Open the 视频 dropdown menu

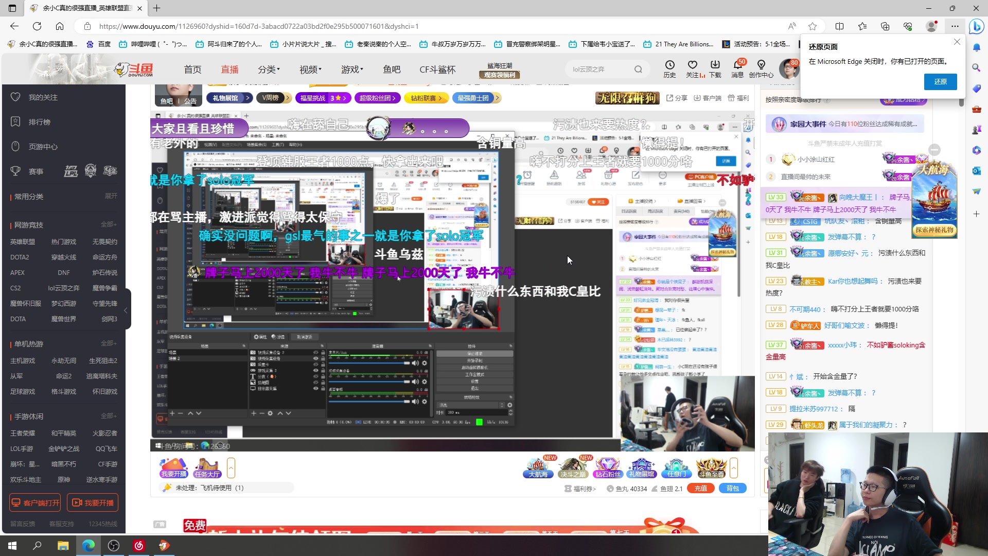pos(309,69)
